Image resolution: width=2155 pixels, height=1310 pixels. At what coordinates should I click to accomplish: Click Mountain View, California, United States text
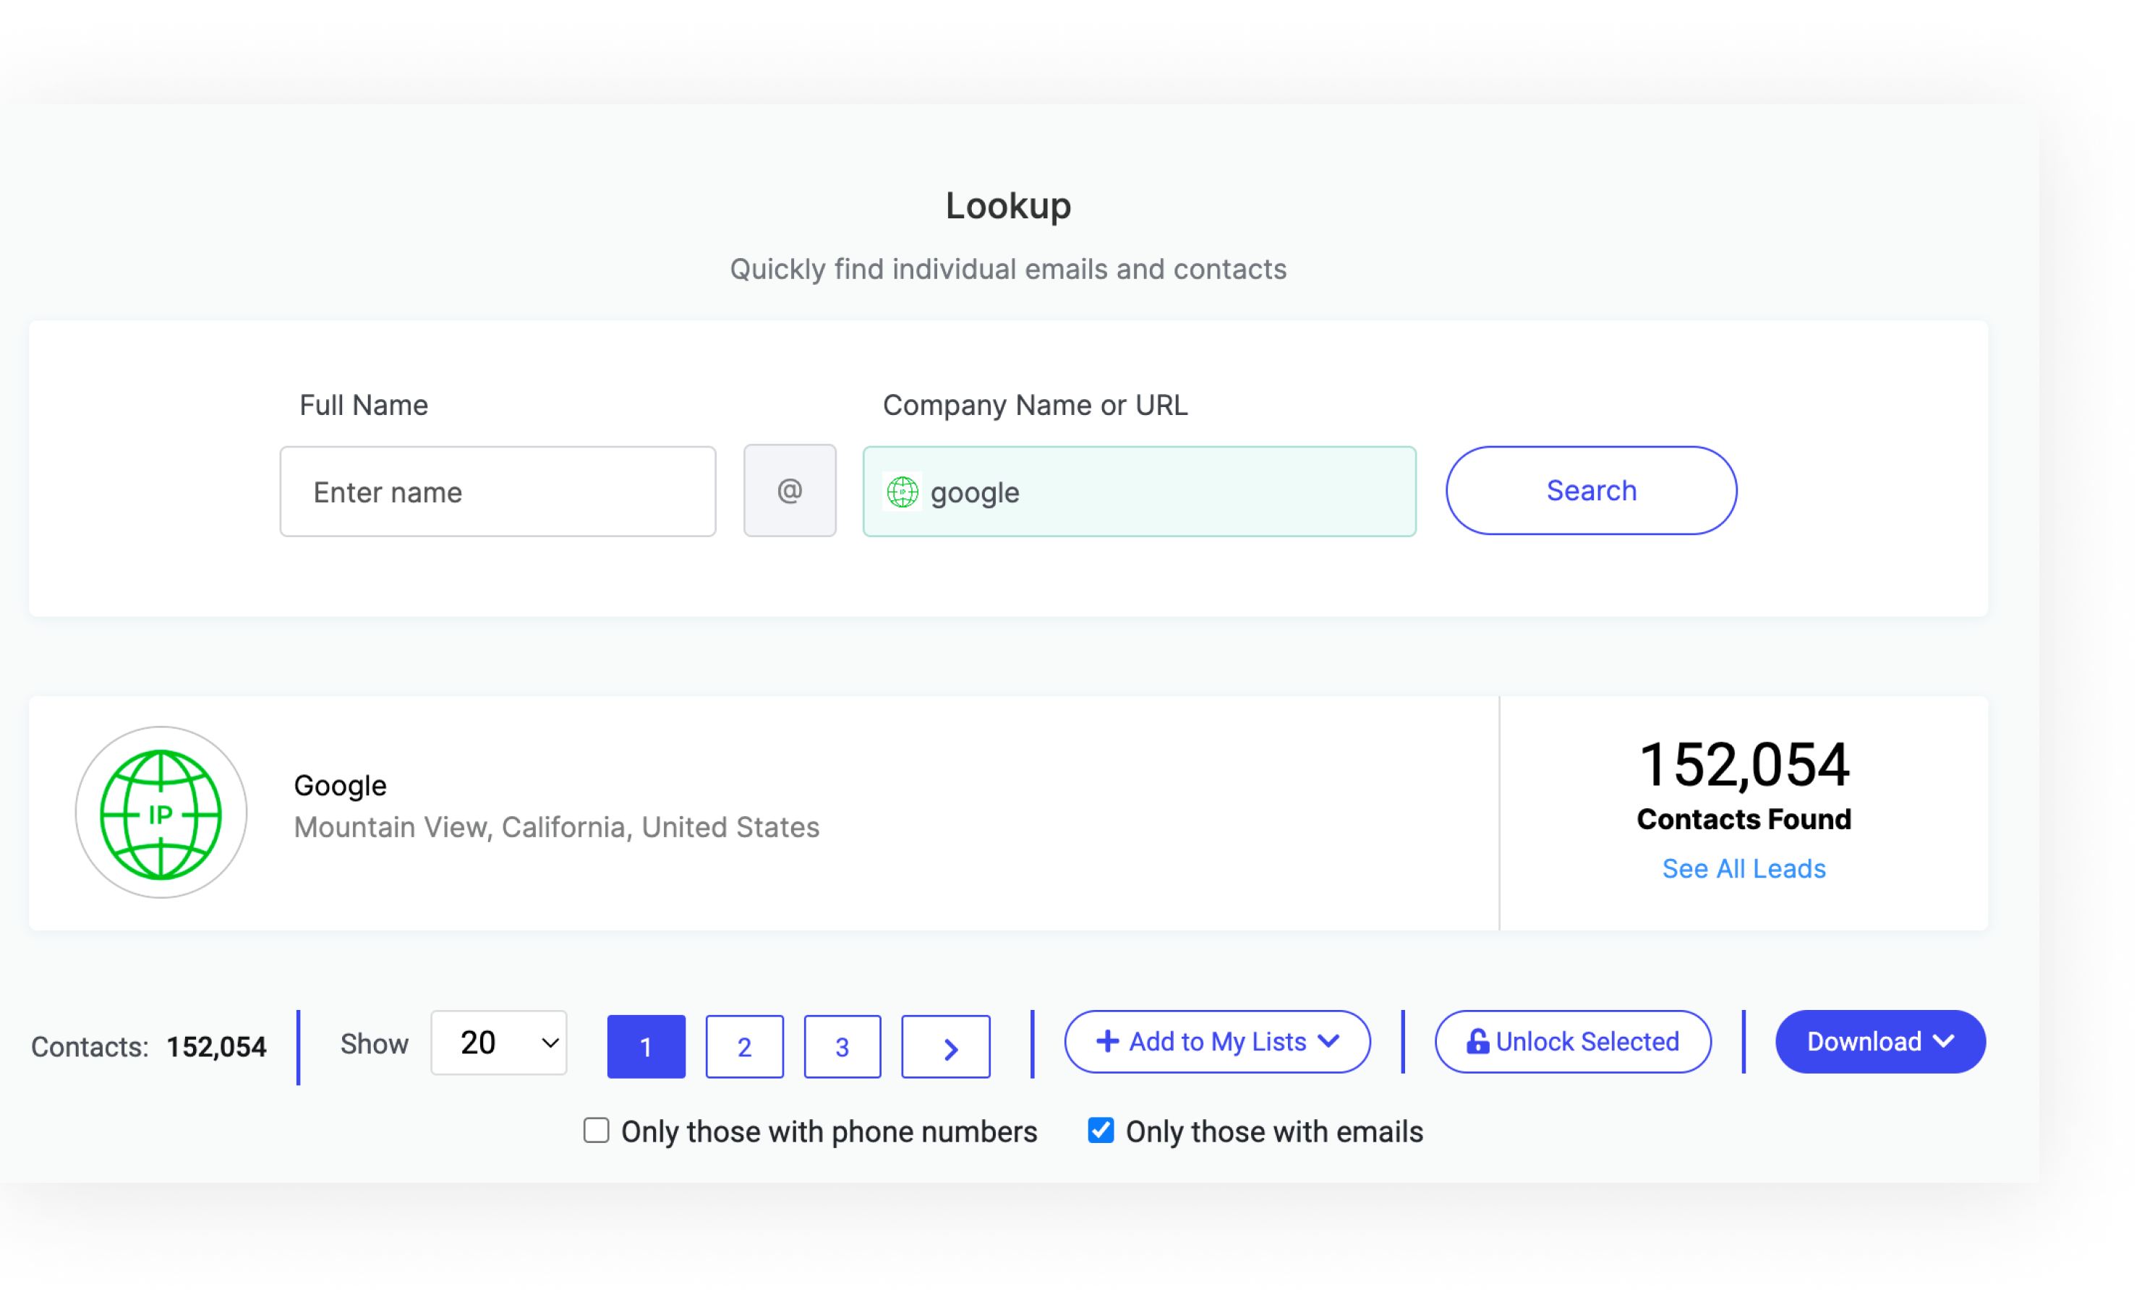coord(556,827)
